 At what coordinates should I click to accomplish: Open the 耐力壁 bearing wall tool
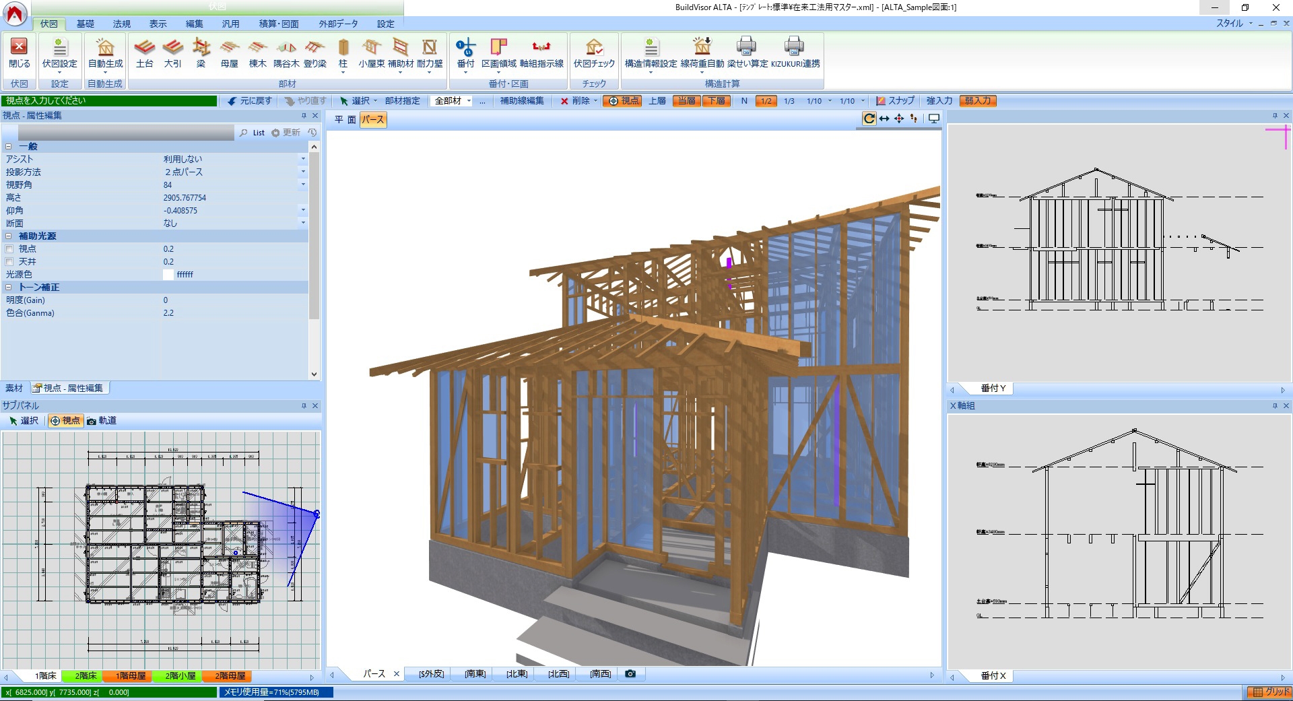tap(429, 53)
